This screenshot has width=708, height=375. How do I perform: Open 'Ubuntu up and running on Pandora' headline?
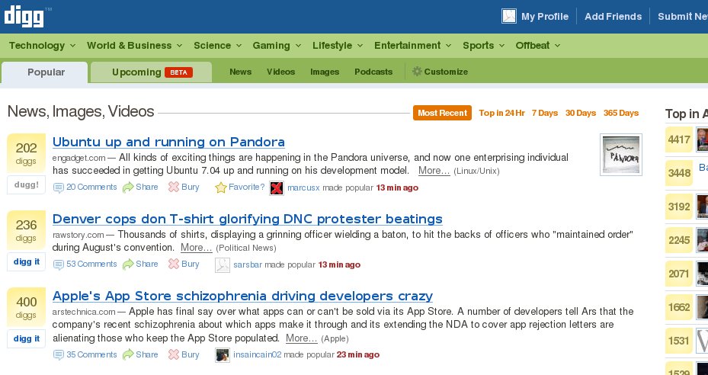(168, 142)
